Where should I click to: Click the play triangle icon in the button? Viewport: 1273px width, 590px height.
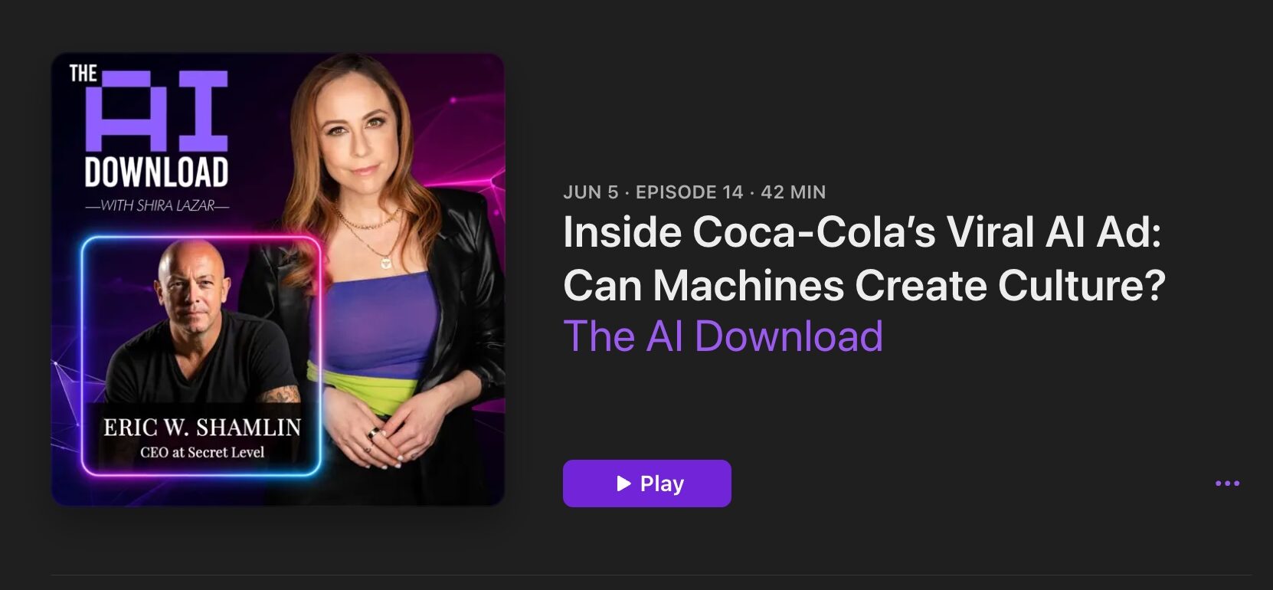click(624, 483)
